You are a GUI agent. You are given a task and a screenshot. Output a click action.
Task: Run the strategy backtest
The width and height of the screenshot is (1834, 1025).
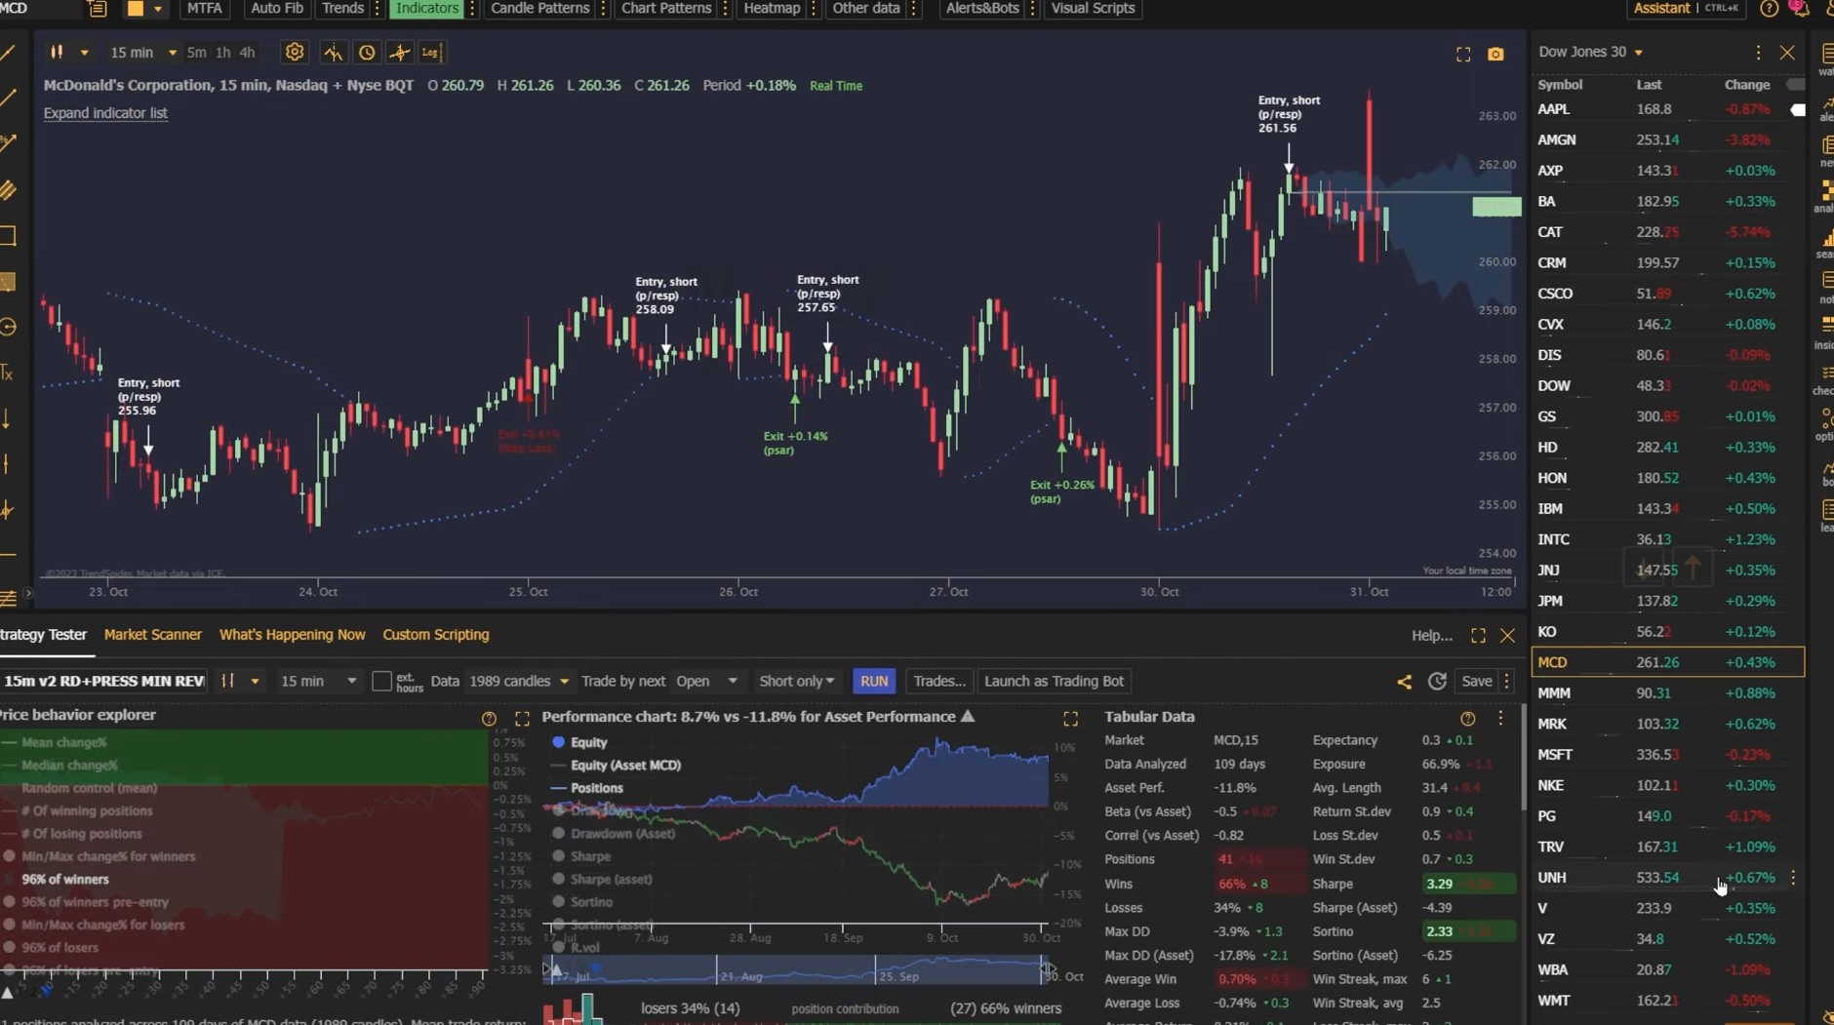pos(874,681)
